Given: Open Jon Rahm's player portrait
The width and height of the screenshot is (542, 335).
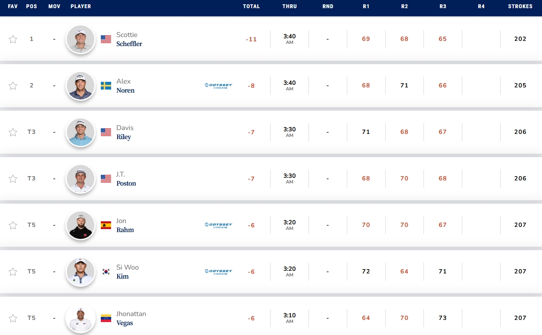Looking at the screenshot, I should (81, 225).
